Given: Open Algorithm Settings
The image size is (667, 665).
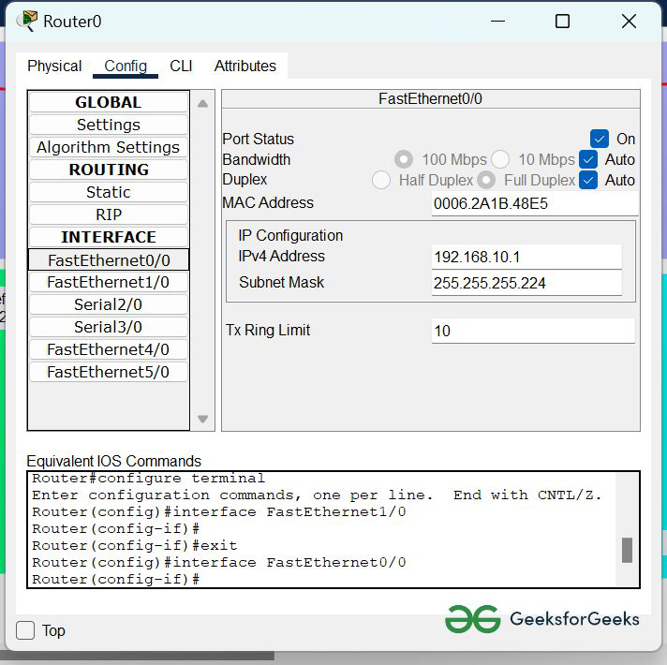Looking at the screenshot, I should tap(109, 147).
